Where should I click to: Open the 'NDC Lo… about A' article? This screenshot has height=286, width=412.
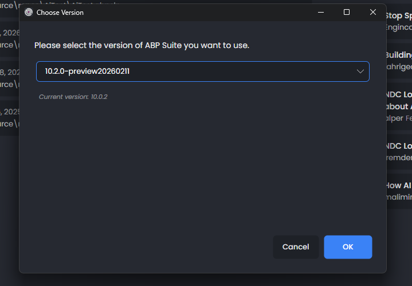point(399,101)
